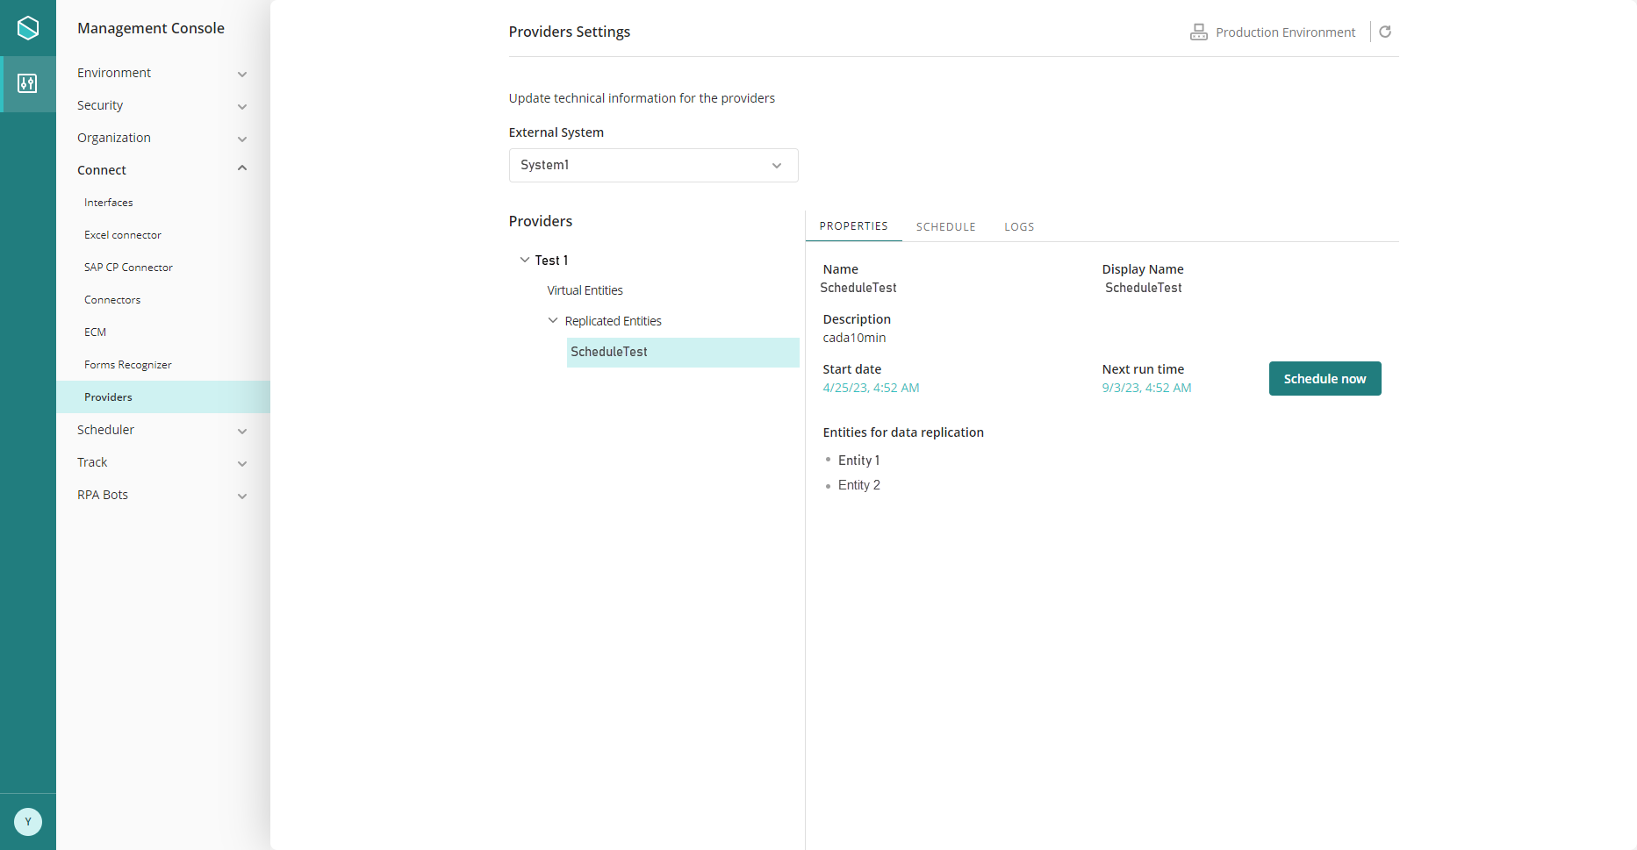The height and width of the screenshot is (850, 1637).
Task: Switch to the Properties tab
Action: (x=853, y=226)
